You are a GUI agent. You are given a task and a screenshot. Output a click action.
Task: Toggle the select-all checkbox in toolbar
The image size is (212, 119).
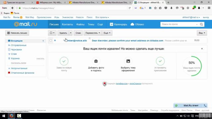(51, 33)
